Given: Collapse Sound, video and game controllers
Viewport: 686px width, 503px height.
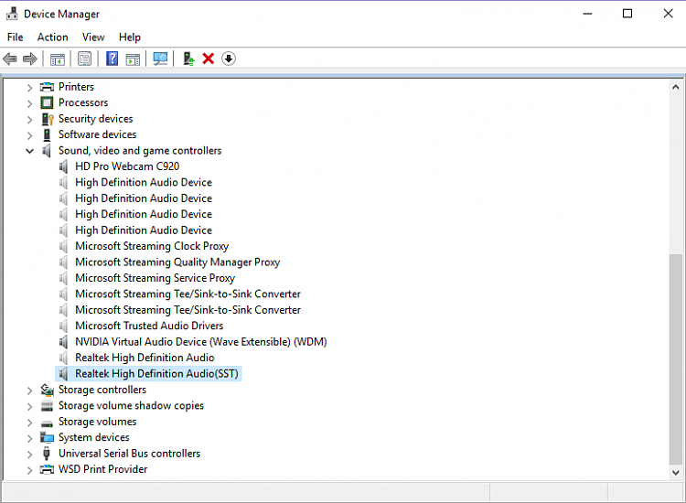Looking at the screenshot, I should tap(29, 151).
